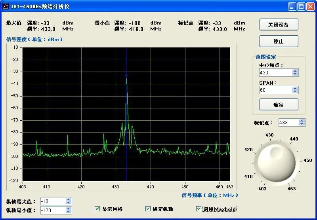Click the 430 mark on the knob dial
The width and height of the screenshot is (317, 220).
(269, 135)
